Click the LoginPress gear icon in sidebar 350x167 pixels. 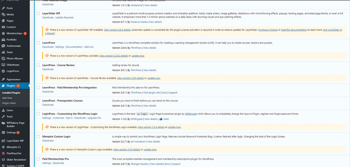(x=3, y=71)
